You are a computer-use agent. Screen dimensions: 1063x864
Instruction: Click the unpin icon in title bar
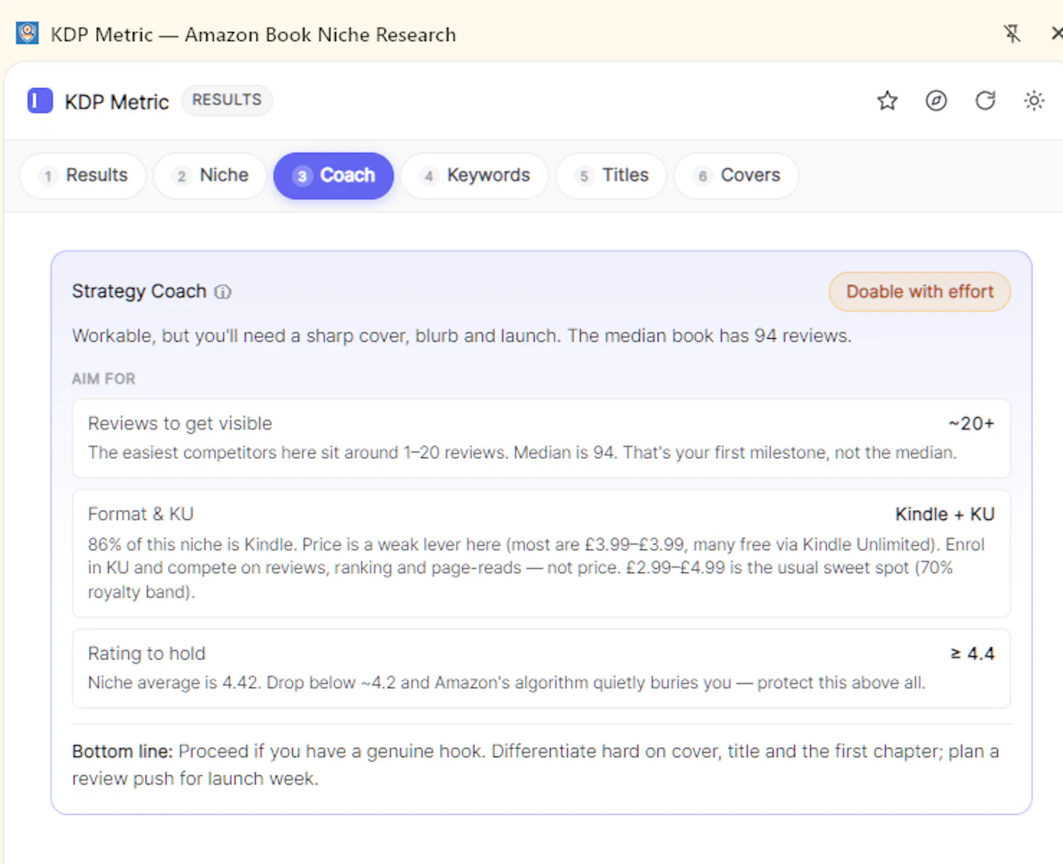(x=1012, y=33)
